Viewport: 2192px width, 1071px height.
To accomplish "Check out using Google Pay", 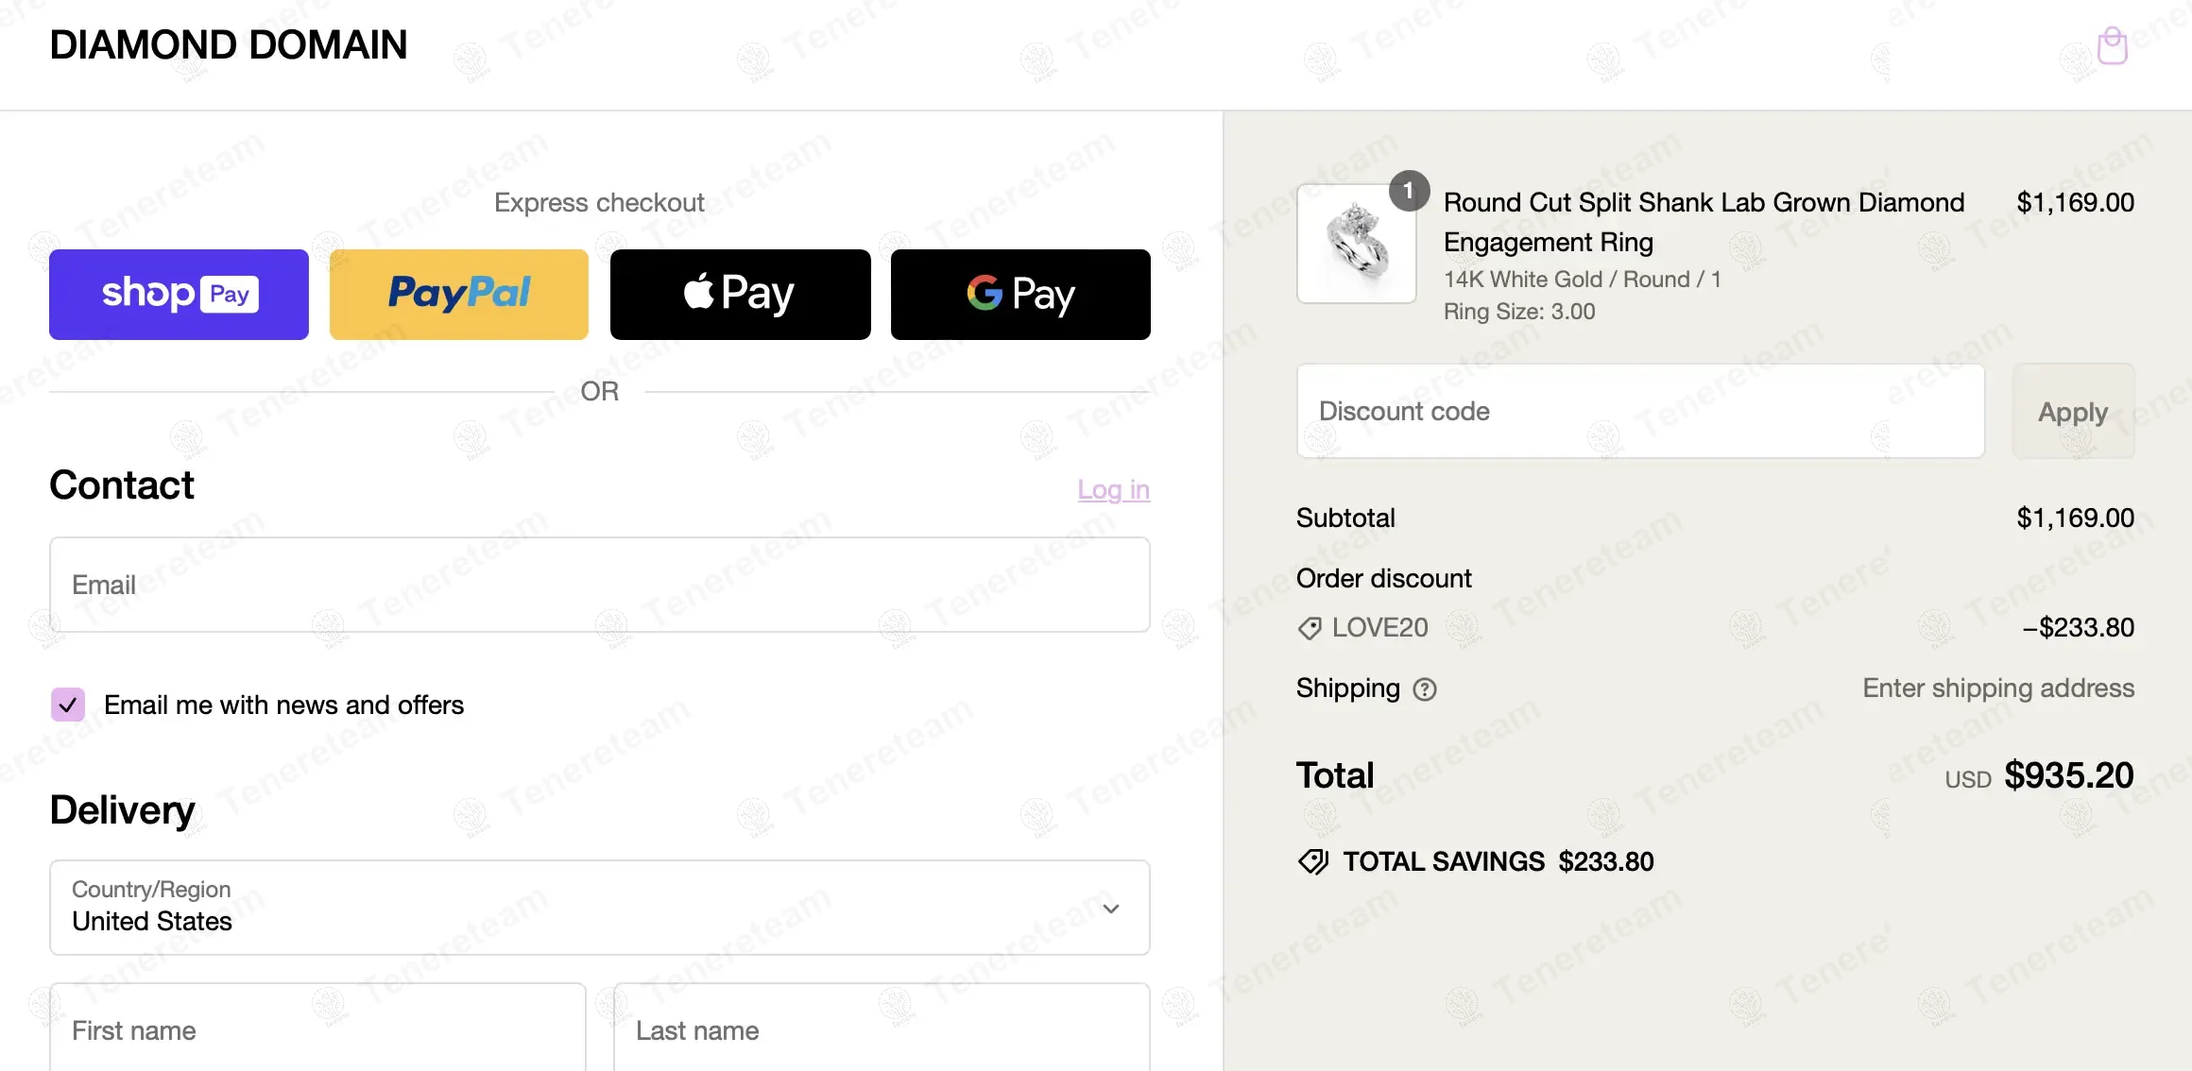I will pyautogui.click(x=1020, y=295).
